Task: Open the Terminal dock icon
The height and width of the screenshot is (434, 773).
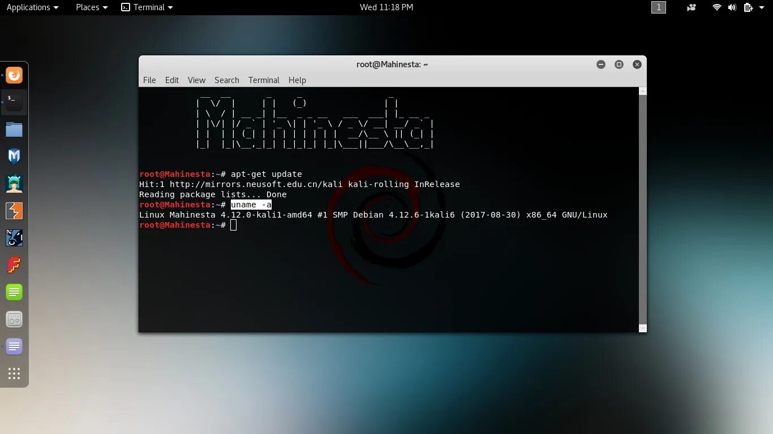Action: pos(14,102)
